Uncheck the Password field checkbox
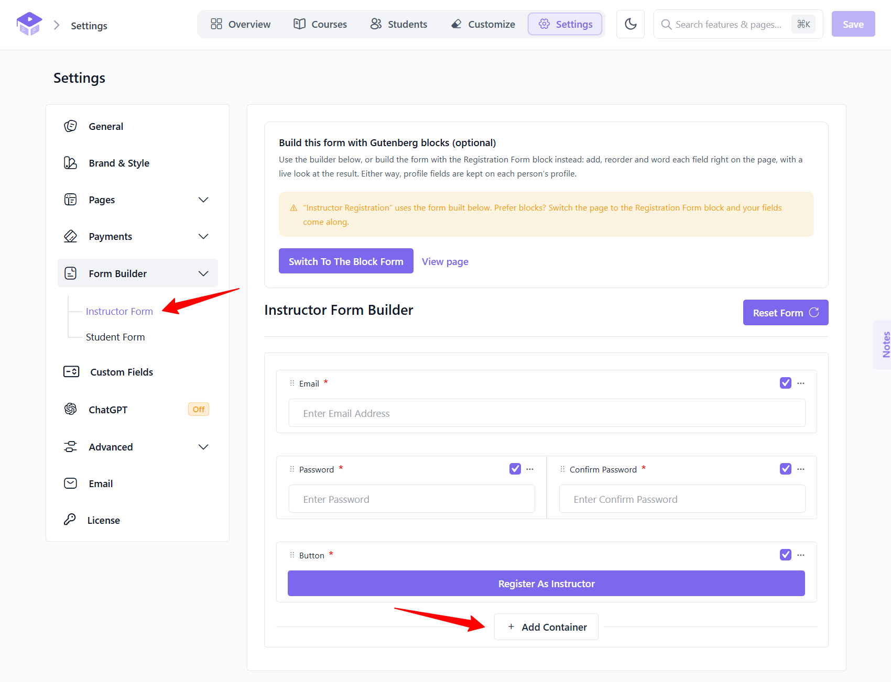Screen dimensions: 891x682 pyautogui.click(x=515, y=469)
